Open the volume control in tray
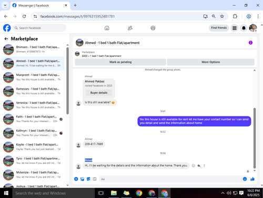The height and width of the screenshot is (198, 263). click(x=229, y=193)
